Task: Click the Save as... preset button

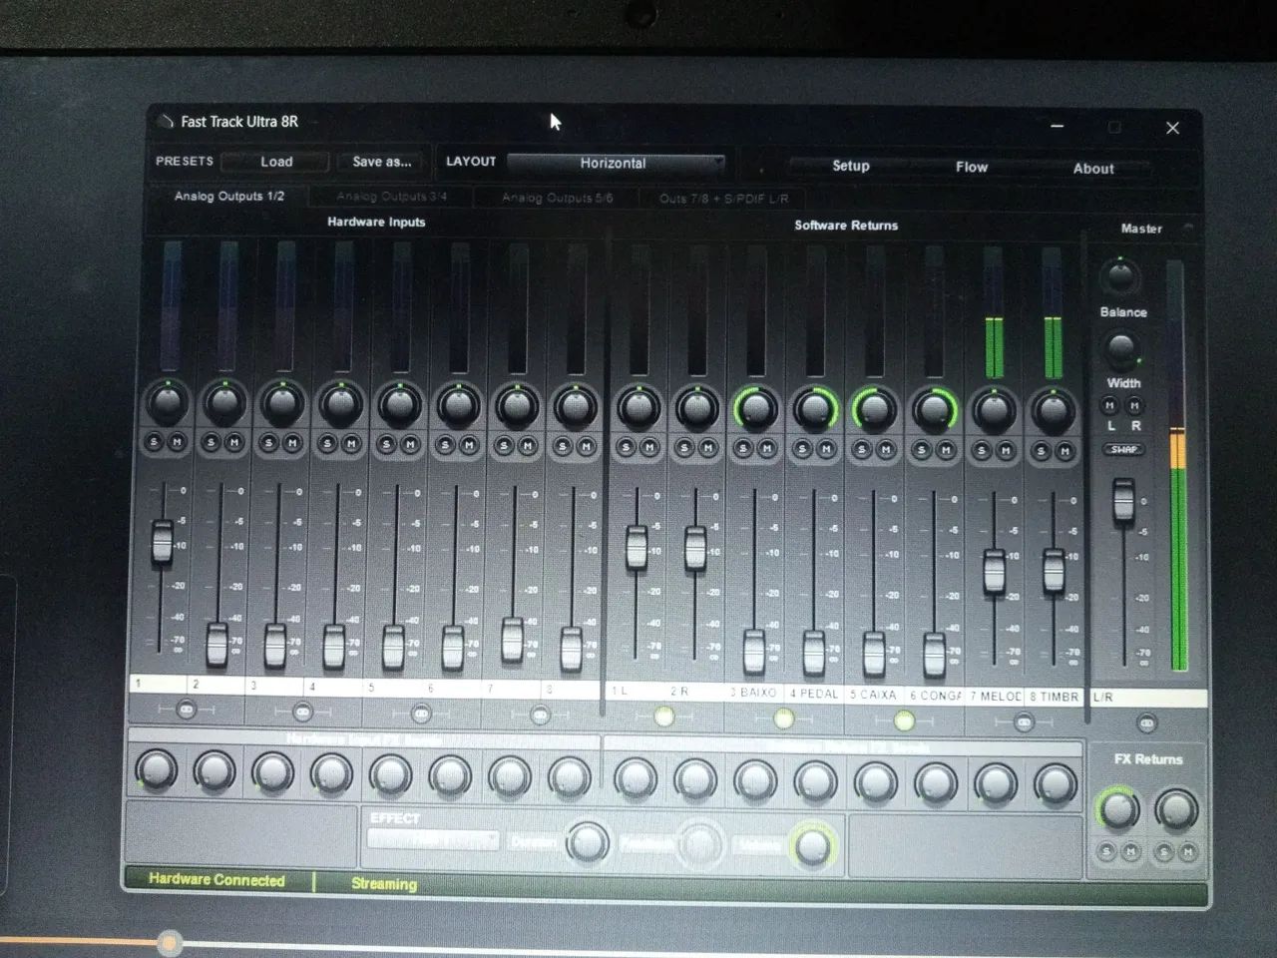Action: 381,162
